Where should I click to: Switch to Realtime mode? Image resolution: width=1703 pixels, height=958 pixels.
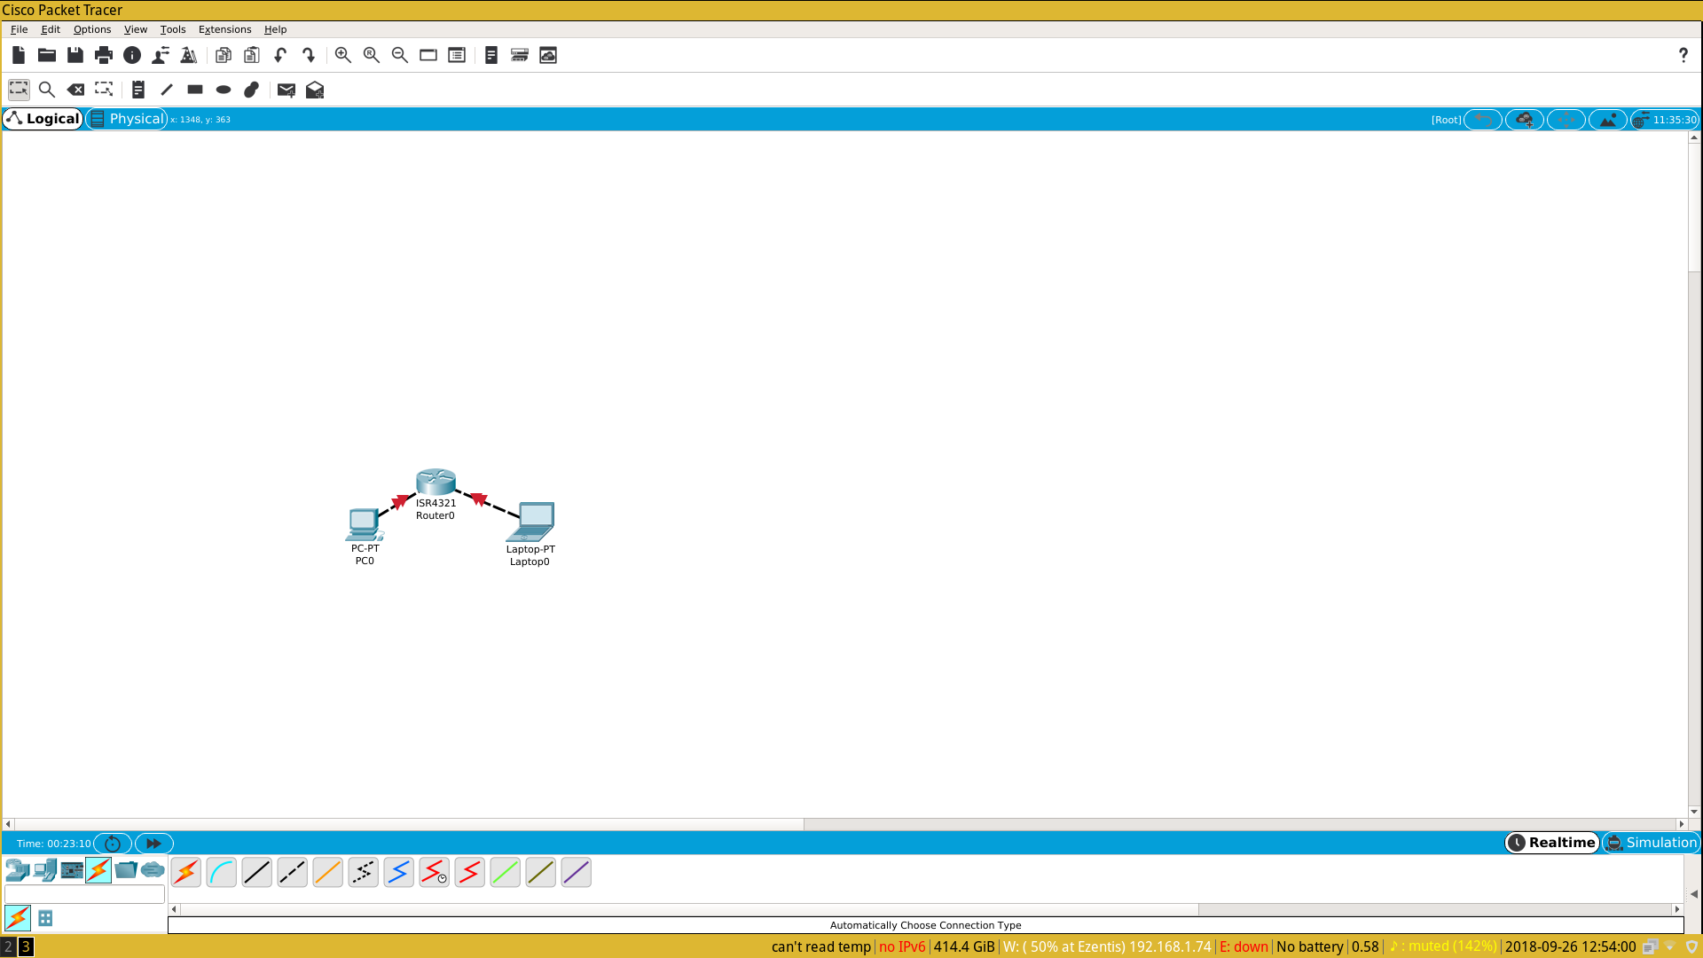tap(1551, 843)
